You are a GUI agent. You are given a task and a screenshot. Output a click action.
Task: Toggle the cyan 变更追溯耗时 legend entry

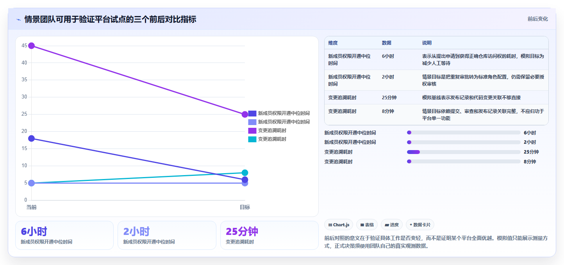(267, 139)
